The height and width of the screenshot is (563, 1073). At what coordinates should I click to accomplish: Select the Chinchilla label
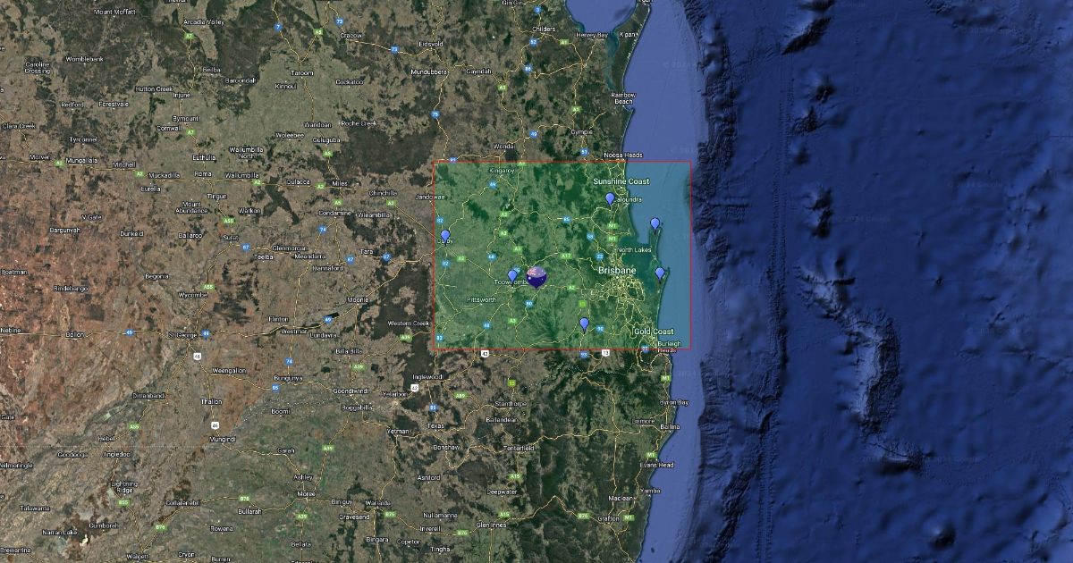[383, 192]
